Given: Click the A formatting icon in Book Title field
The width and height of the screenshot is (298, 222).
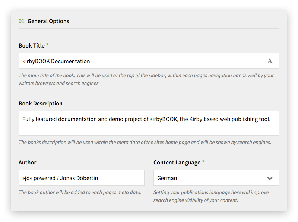Looking at the screenshot, I should 270,61.
